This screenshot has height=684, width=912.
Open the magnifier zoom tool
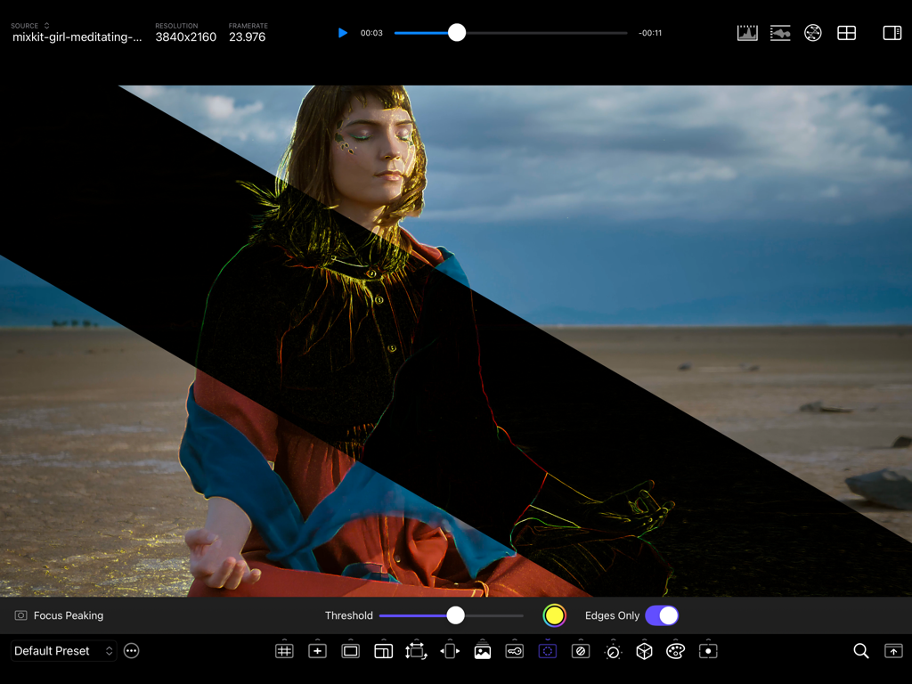(x=860, y=650)
